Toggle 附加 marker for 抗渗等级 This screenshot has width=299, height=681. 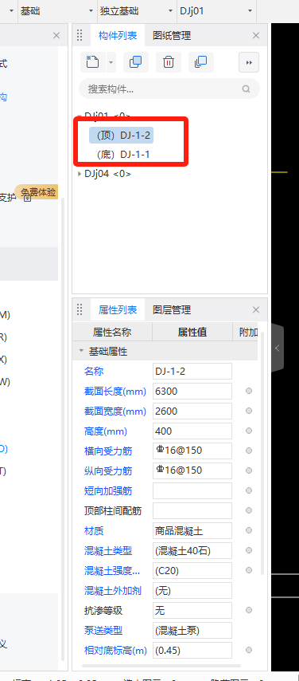(249, 610)
